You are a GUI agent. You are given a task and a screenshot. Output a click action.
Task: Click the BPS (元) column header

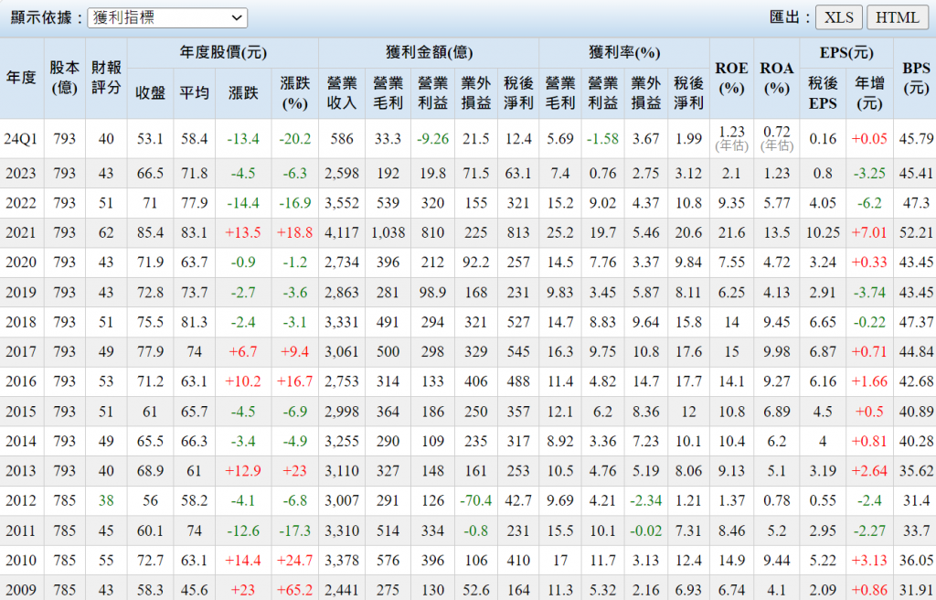pos(915,78)
